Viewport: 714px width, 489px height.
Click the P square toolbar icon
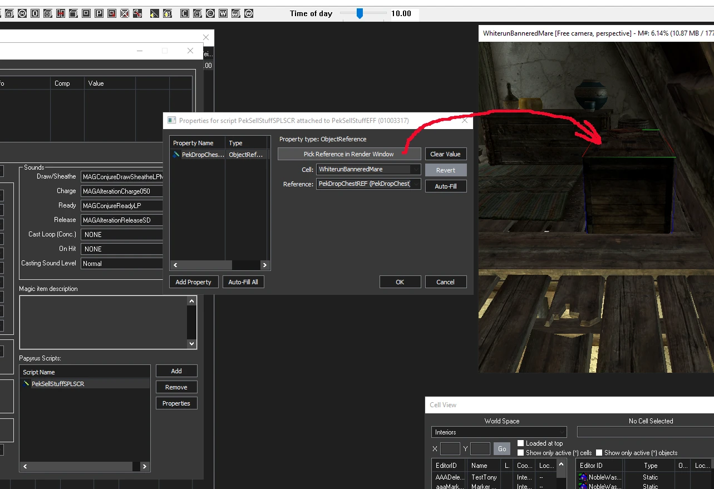[x=99, y=13]
